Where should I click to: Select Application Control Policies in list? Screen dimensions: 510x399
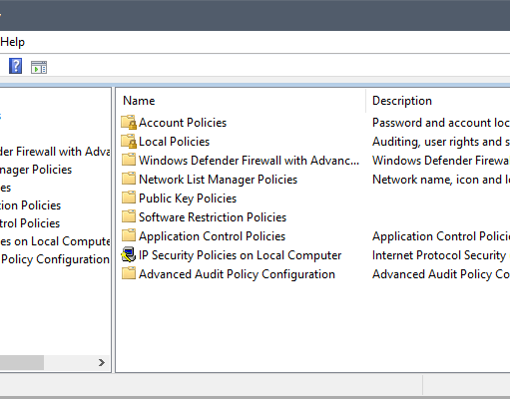[213, 236]
